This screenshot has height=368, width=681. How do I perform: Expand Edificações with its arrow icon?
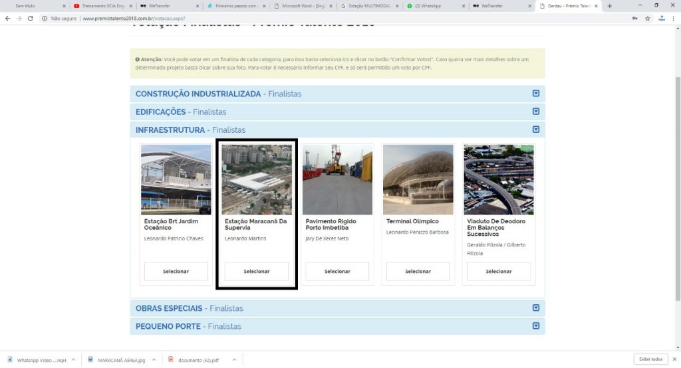coord(536,112)
